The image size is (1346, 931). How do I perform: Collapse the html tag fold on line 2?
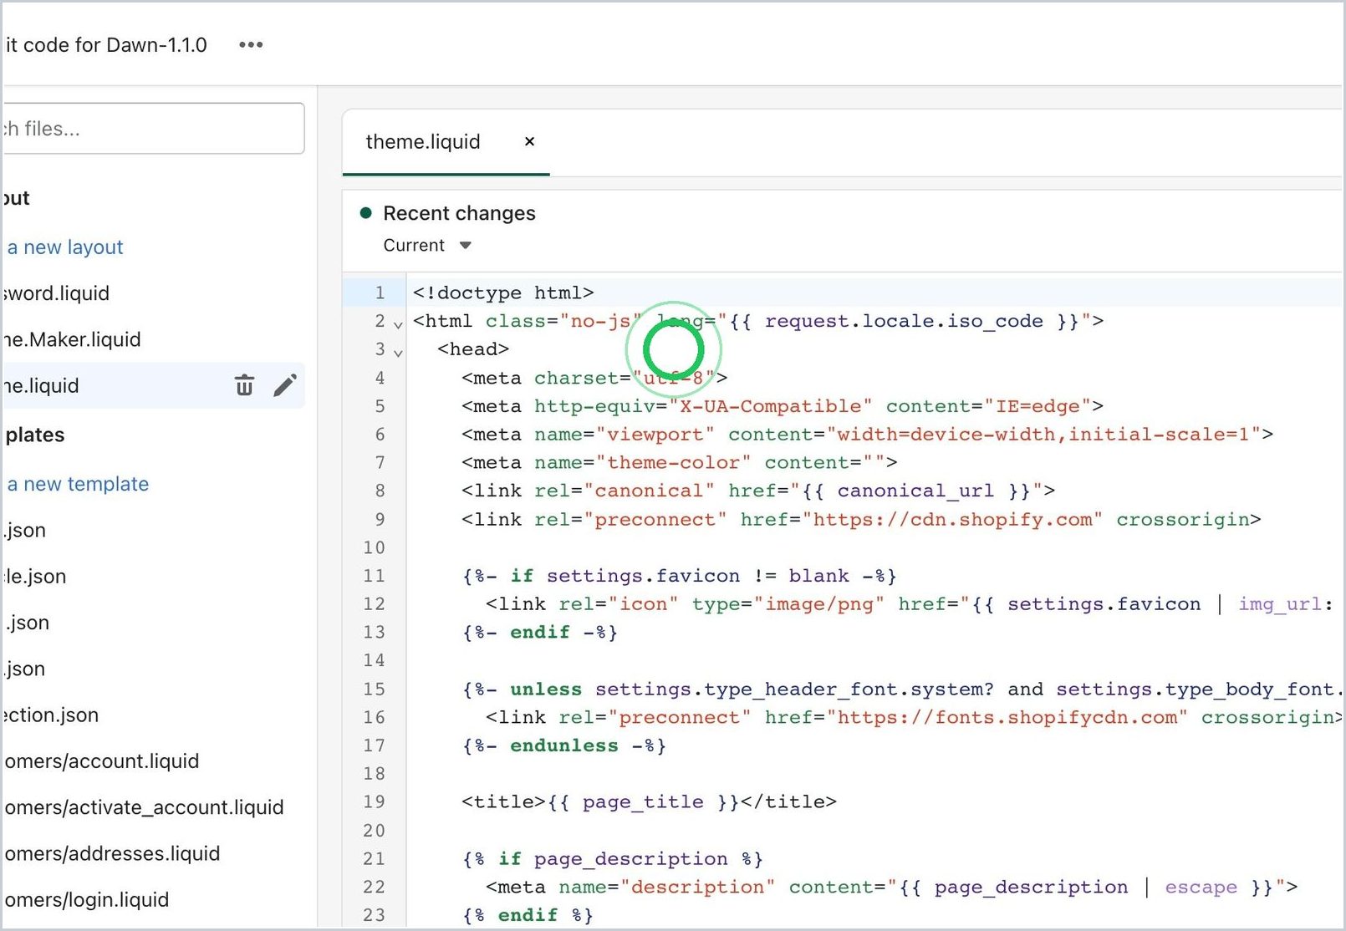398,323
